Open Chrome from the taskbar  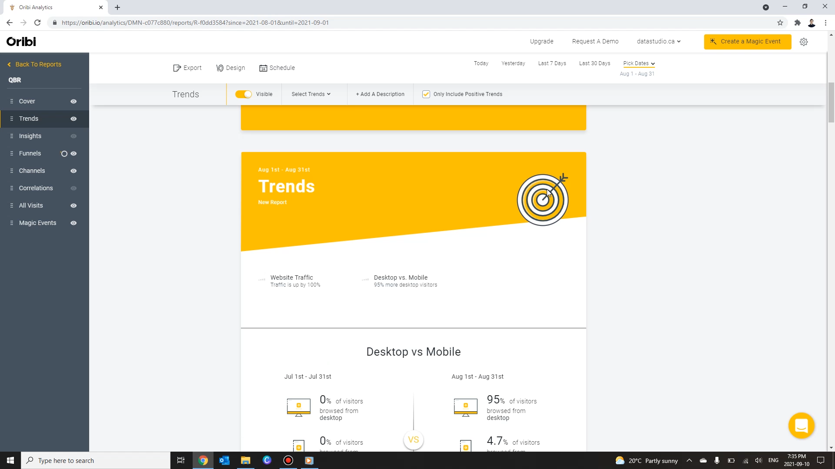[203, 460]
